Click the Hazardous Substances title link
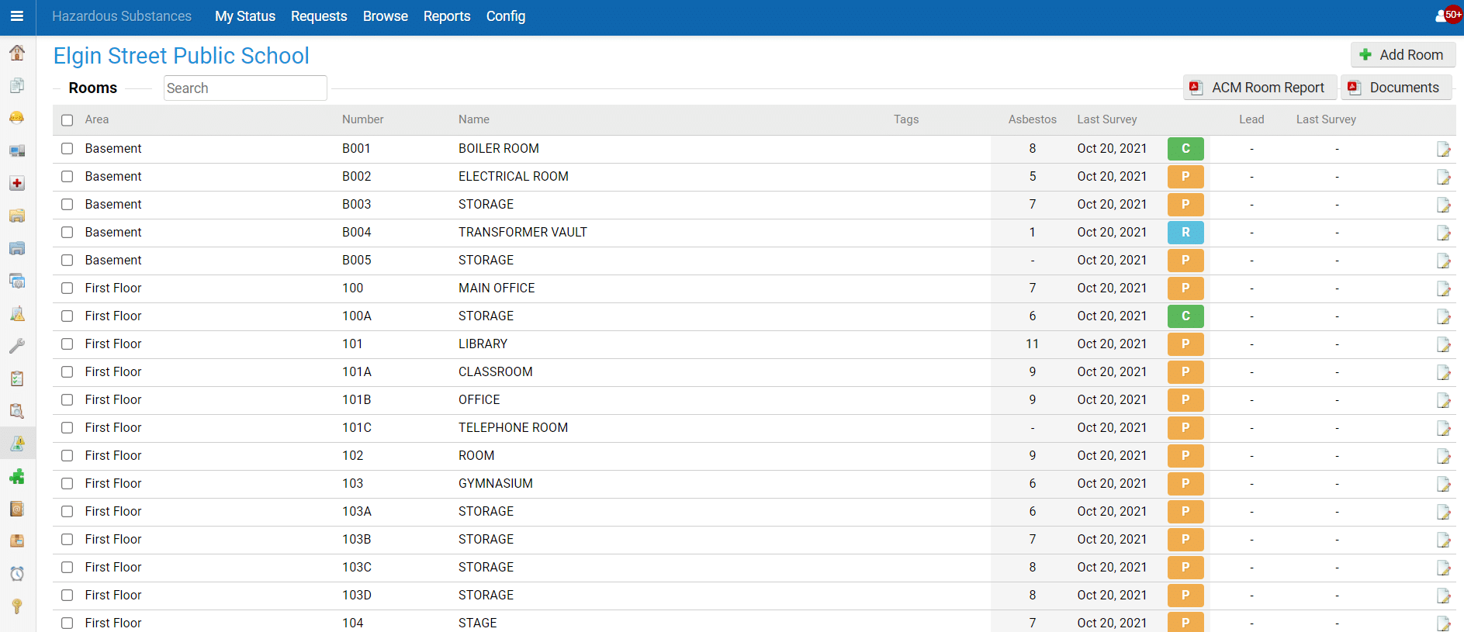This screenshot has width=1464, height=632. (122, 16)
